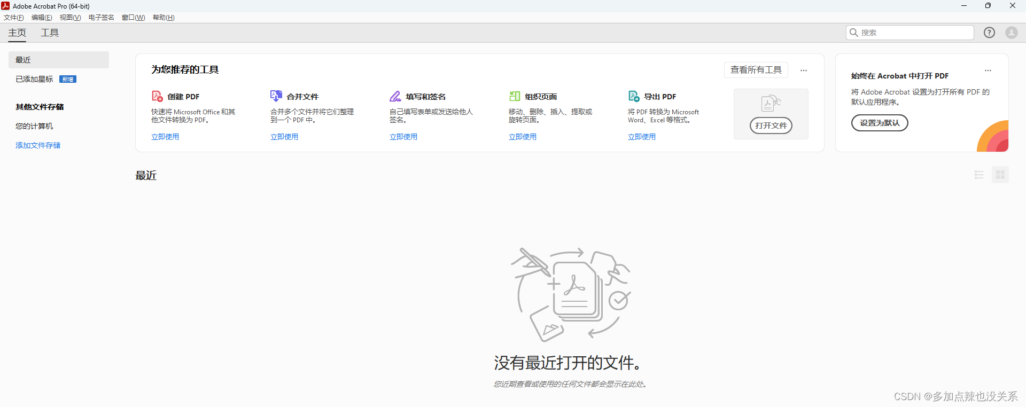Image resolution: width=1026 pixels, height=407 pixels.
Task: Click the 查看所有工具 button
Action: pos(756,70)
